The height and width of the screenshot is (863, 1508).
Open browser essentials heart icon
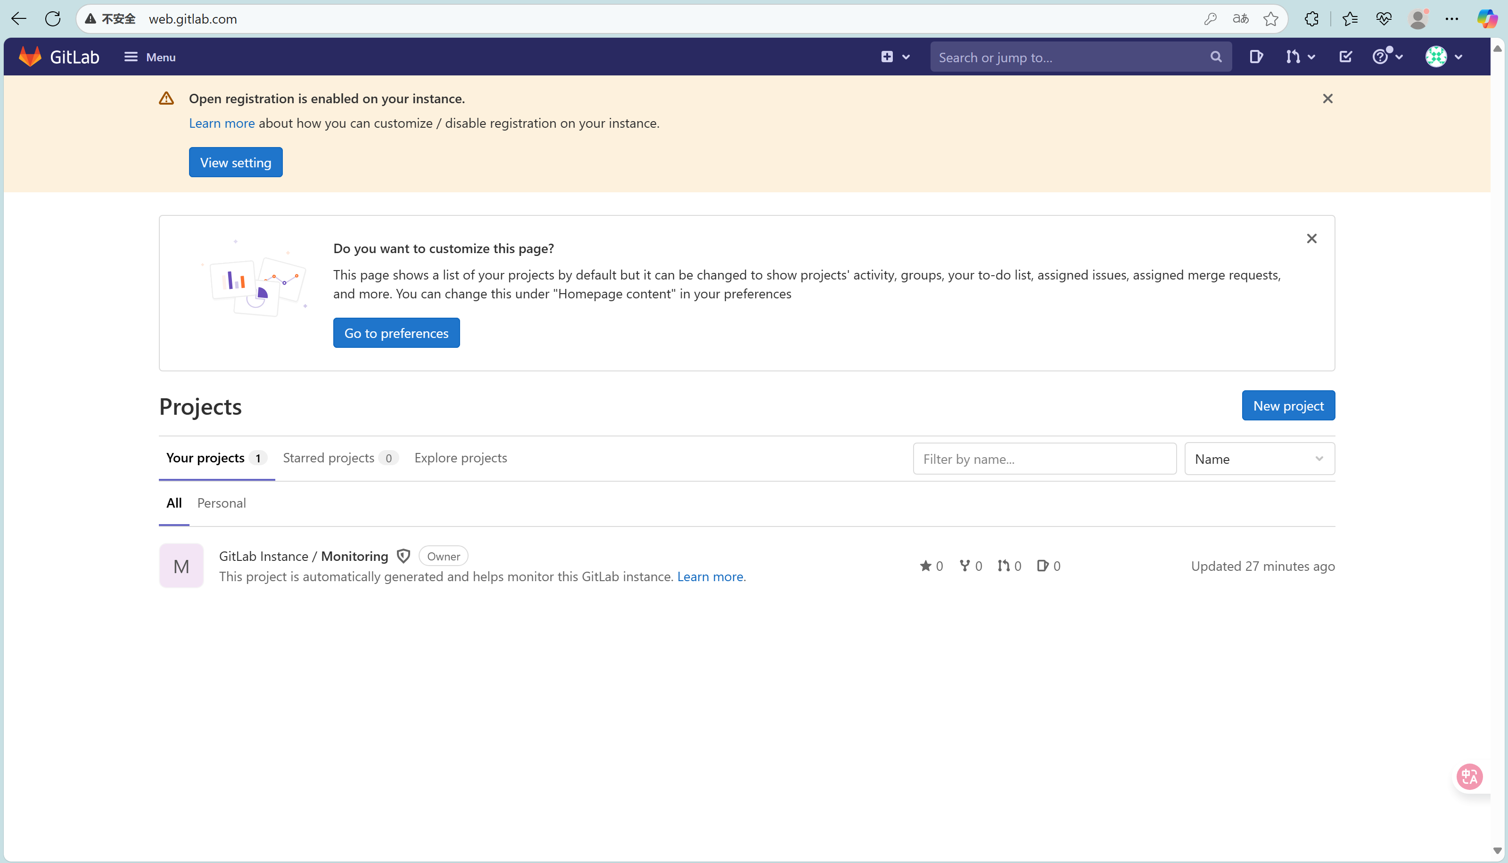click(x=1384, y=19)
